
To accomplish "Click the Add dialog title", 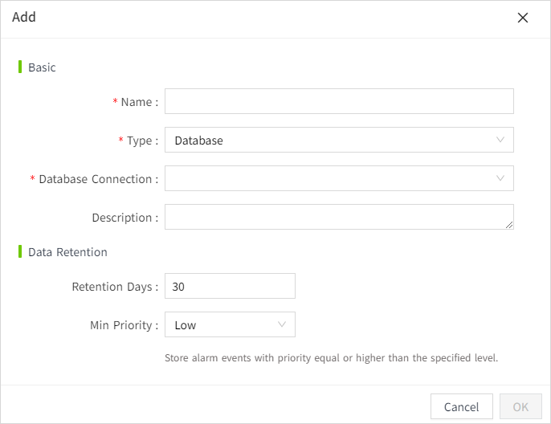I will [24, 17].
